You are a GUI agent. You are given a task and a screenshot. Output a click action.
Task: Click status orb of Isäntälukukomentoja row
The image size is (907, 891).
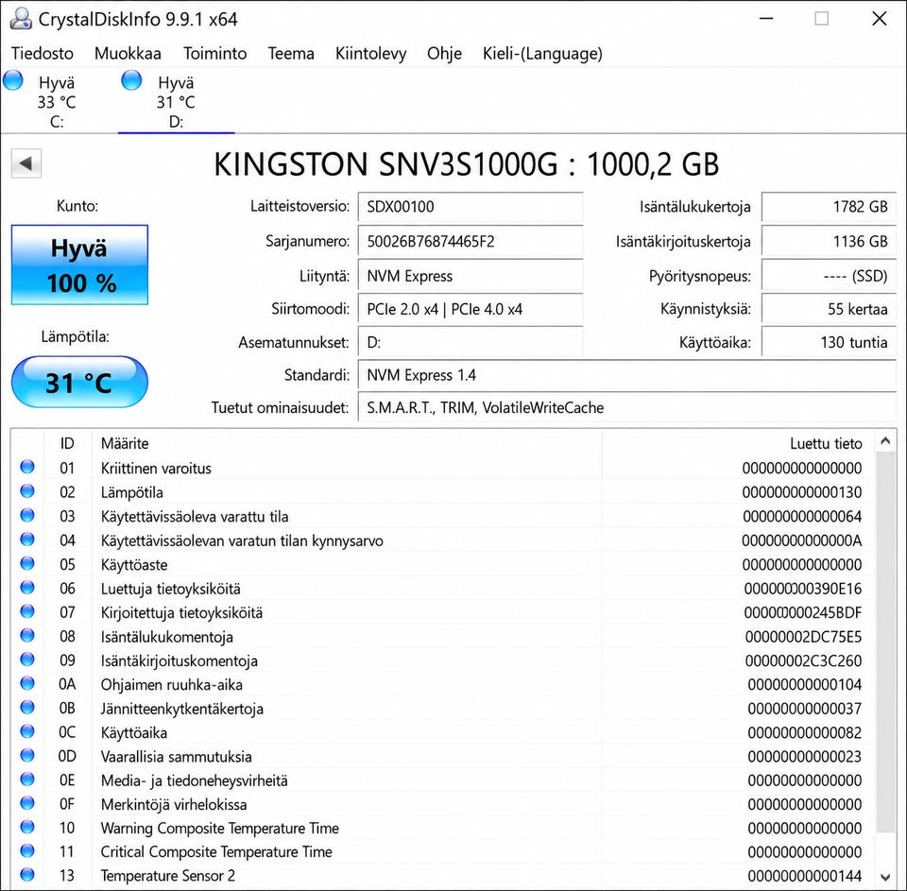pyautogui.click(x=27, y=635)
